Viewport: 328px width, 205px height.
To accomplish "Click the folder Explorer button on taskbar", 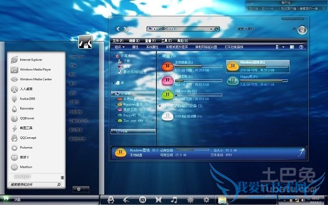I will (222, 200).
